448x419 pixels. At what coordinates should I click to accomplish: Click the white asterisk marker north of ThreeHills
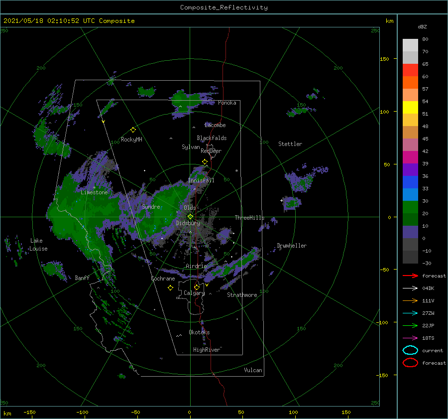236,171
